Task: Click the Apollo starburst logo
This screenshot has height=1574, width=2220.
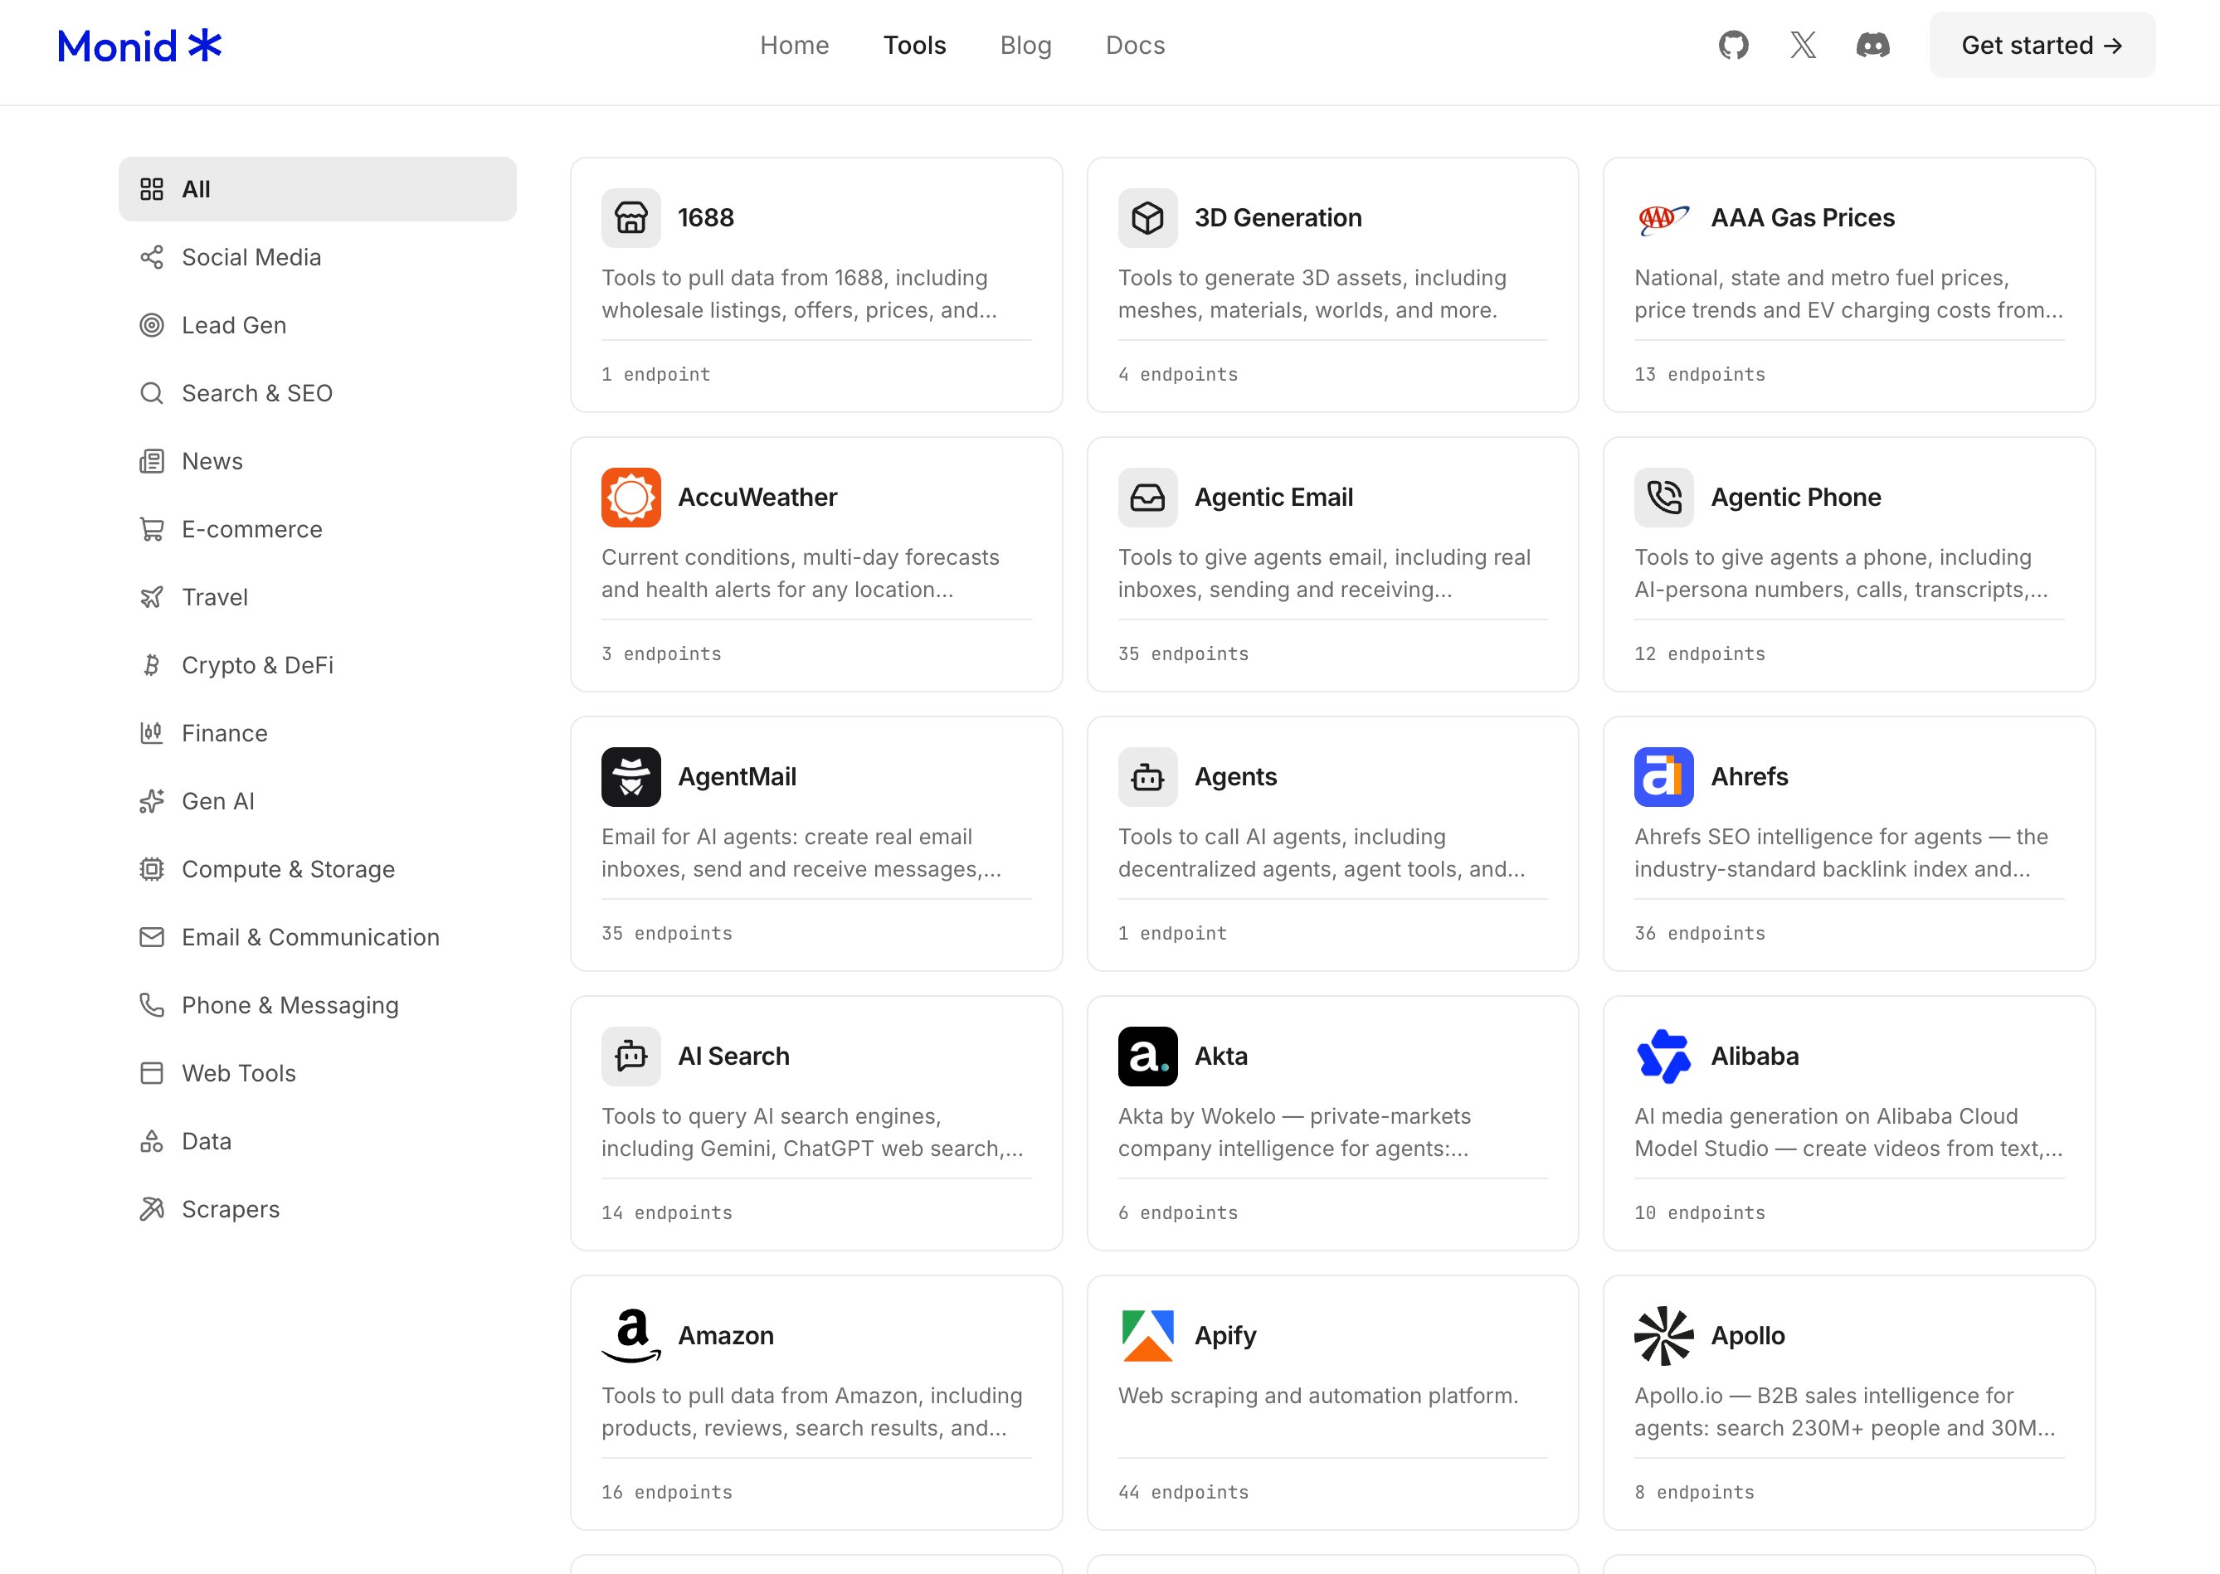Action: click(1663, 1334)
